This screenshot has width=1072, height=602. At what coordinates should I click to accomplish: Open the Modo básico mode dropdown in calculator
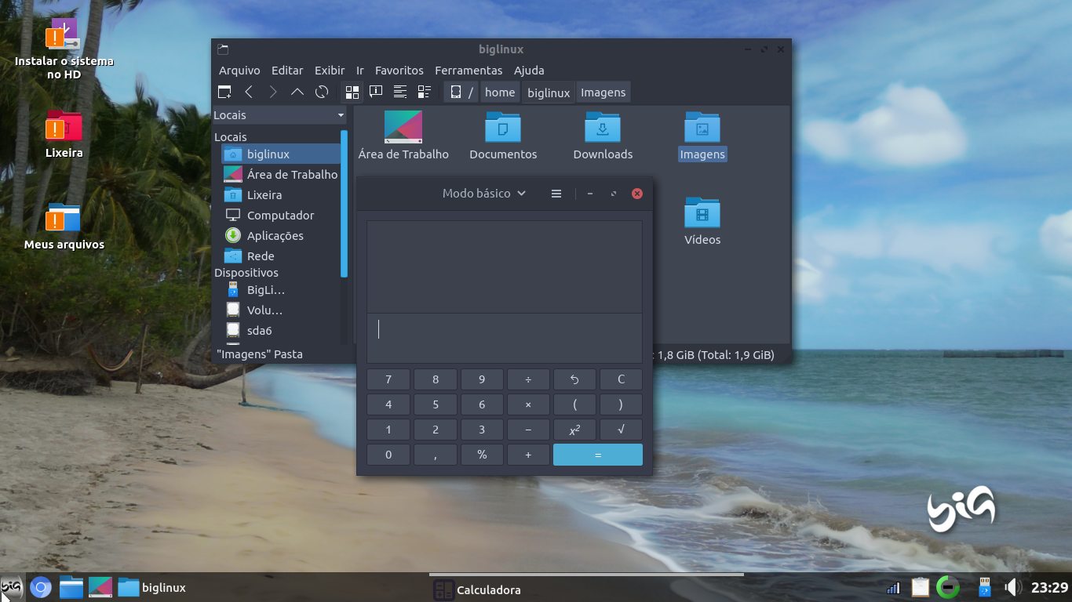(x=483, y=194)
